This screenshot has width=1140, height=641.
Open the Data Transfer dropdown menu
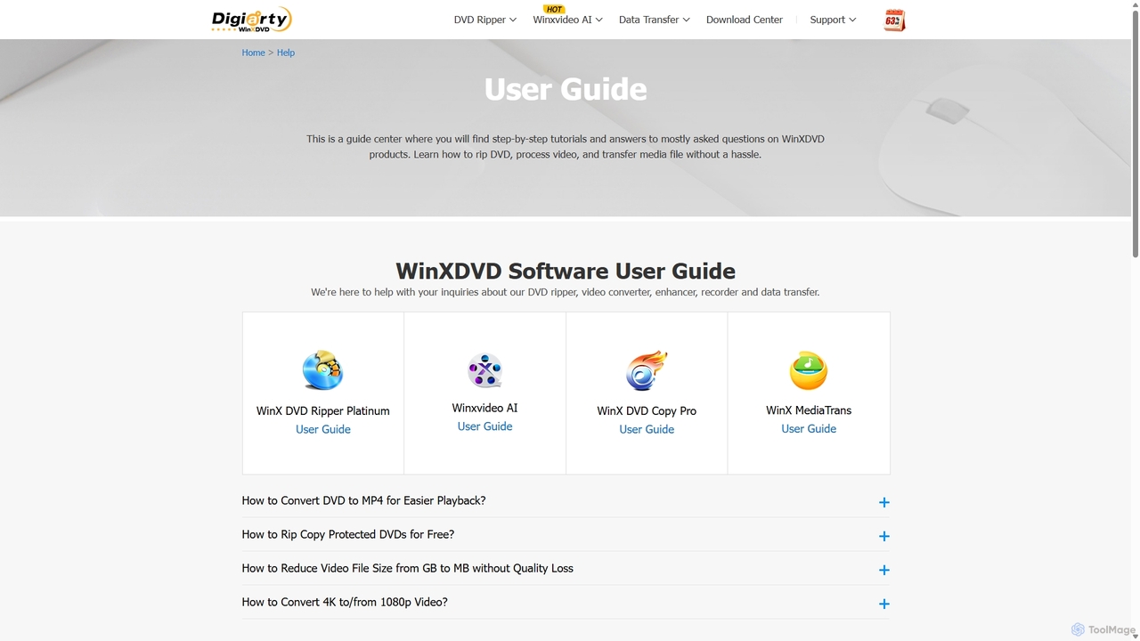point(655,20)
